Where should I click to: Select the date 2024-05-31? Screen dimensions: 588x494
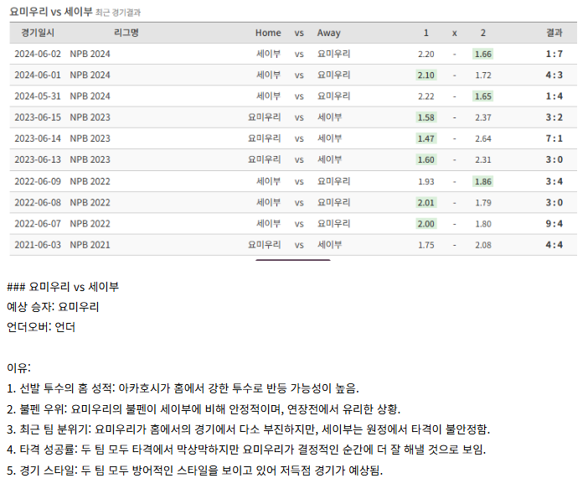click(x=38, y=96)
